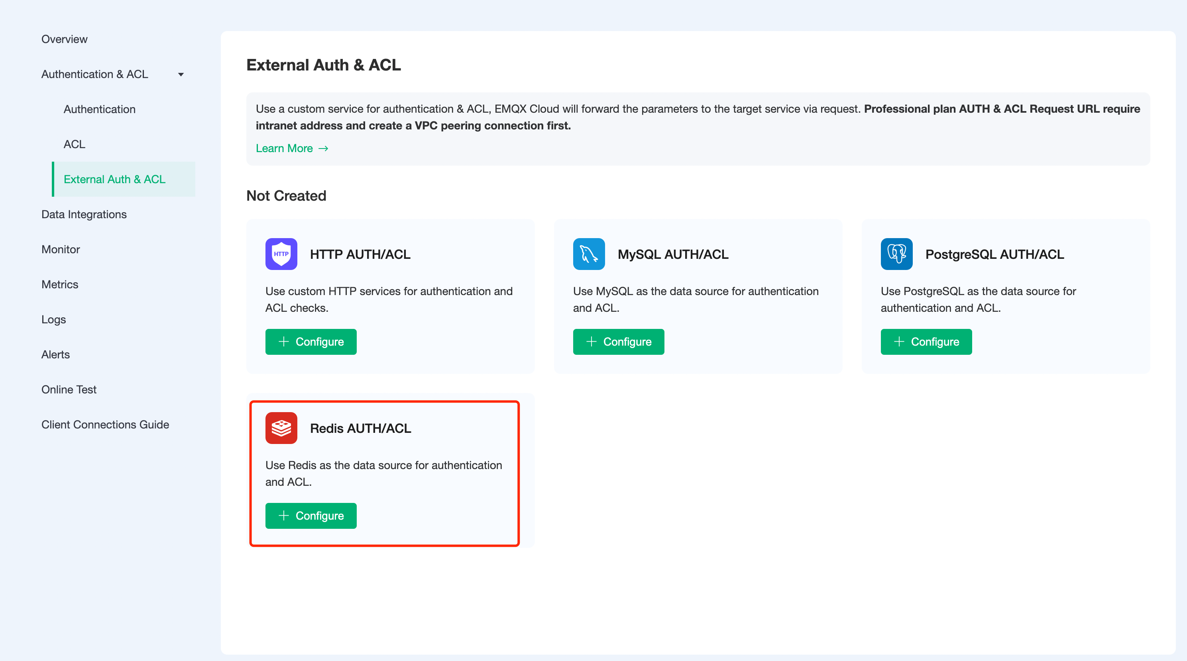Click the Learn More arrow icon
Image resolution: width=1187 pixels, height=661 pixels.
(x=324, y=148)
